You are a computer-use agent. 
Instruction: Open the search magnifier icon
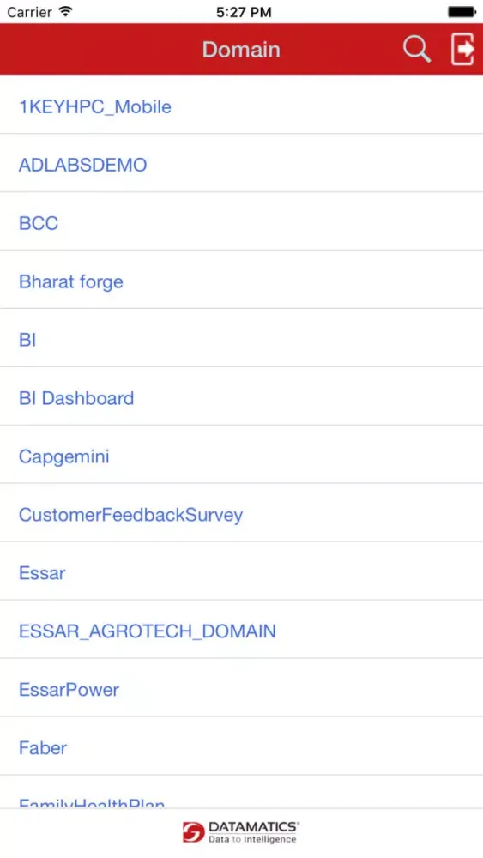[417, 49]
